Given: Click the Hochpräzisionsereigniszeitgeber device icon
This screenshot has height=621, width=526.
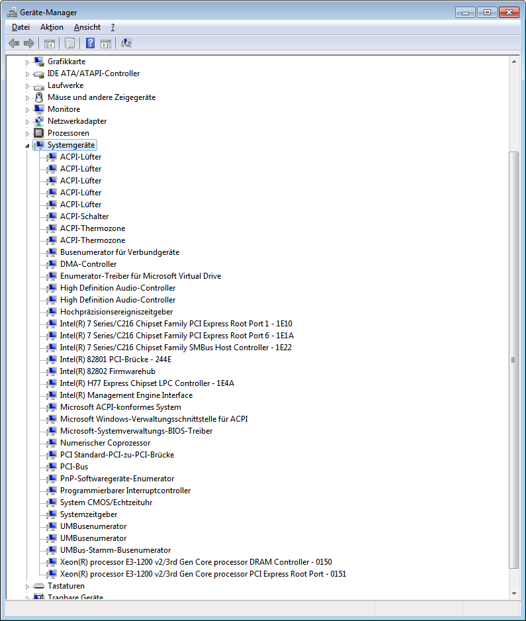Looking at the screenshot, I should point(52,312).
